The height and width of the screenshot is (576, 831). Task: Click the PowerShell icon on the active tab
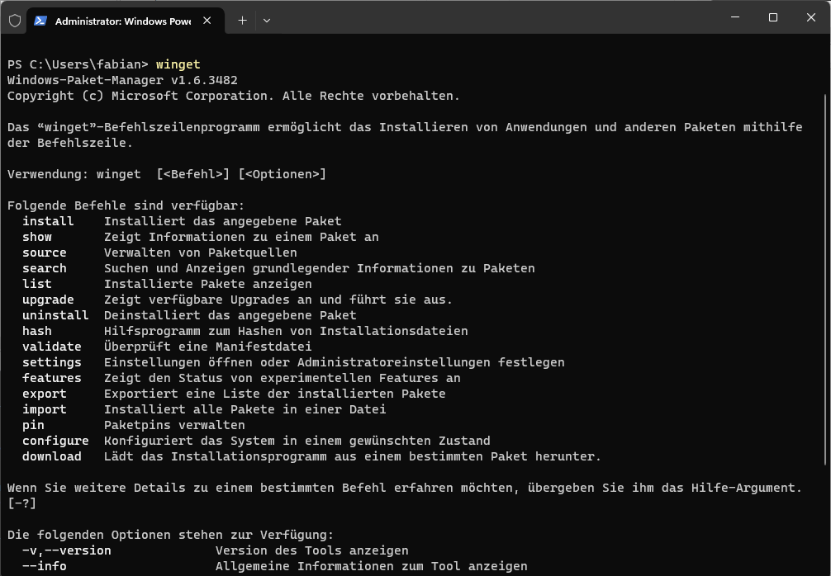(40, 20)
